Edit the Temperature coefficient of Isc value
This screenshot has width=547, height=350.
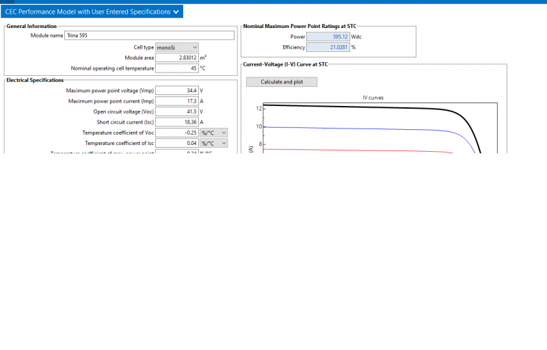click(177, 143)
